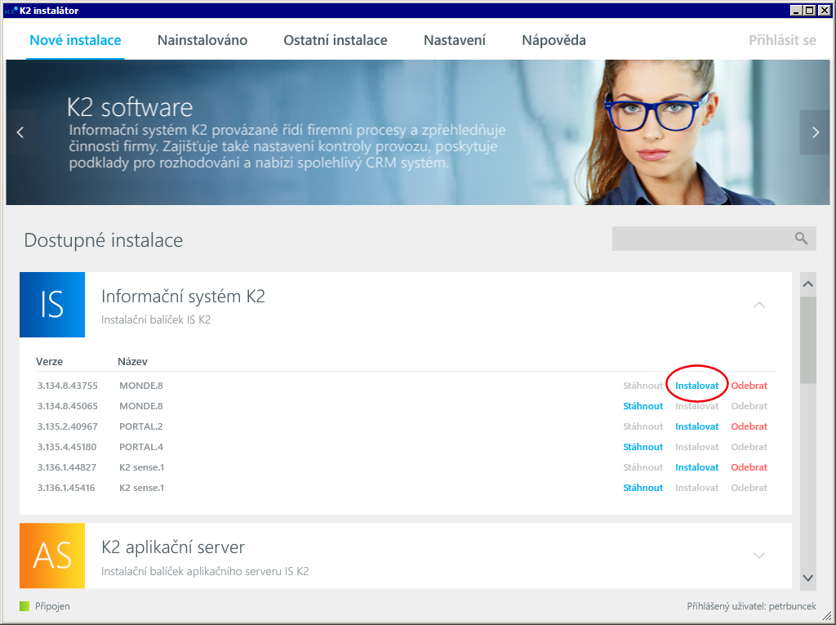Click Stáhnout for version 3.134.8.45065

click(x=643, y=405)
